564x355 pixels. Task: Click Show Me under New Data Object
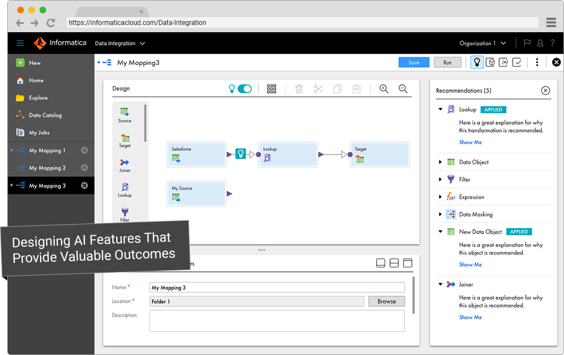click(471, 265)
